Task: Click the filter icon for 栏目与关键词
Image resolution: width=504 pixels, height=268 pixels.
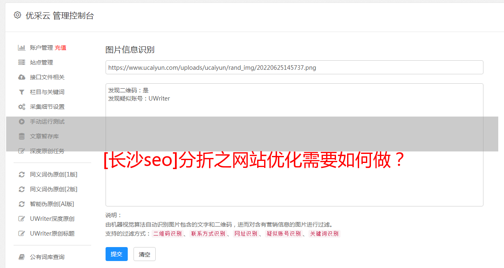Action: [x=22, y=92]
